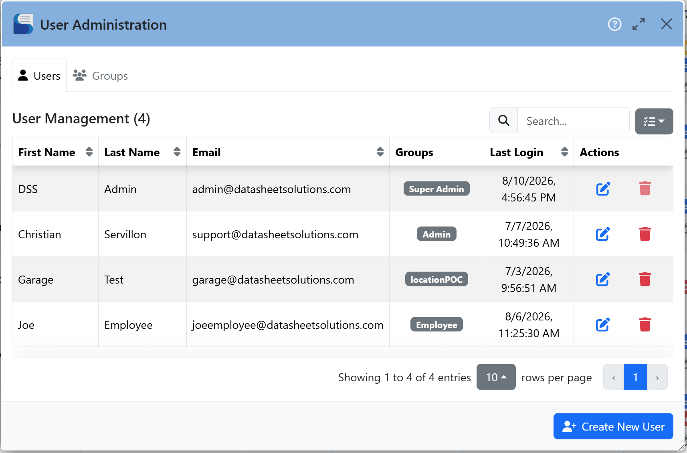687x453 pixels.
Task: Edit the DSS Admin user
Action: (603, 189)
